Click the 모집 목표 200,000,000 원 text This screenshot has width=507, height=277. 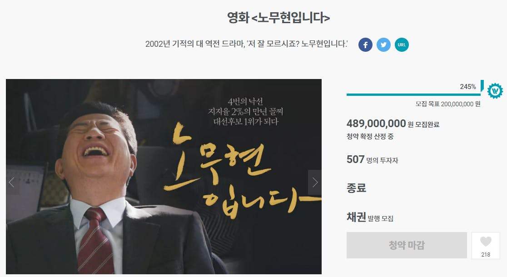pyautogui.click(x=448, y=104)
